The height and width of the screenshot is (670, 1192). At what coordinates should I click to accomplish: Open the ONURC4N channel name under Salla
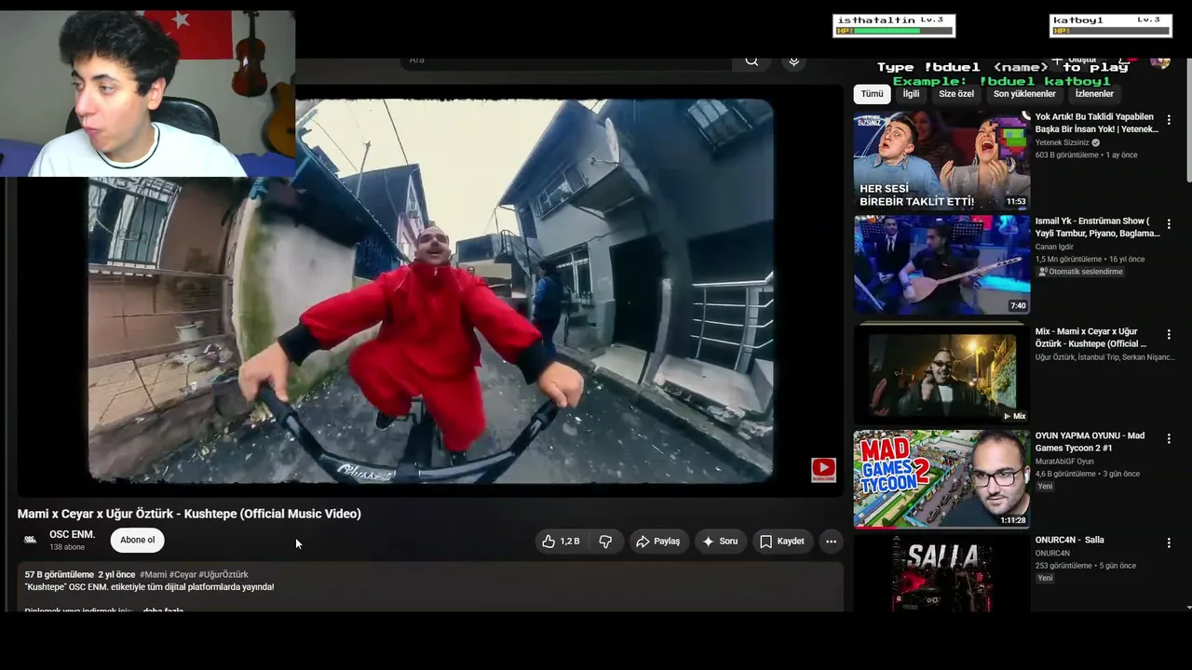click(x=1052, y=554)
